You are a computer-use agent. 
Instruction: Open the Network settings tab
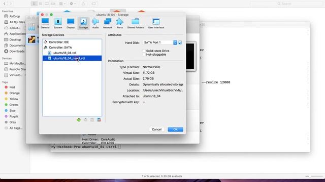[x=108, y=23]
